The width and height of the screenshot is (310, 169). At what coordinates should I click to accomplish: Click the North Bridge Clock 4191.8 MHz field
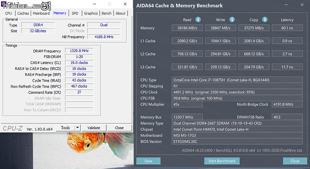(287, 104)
